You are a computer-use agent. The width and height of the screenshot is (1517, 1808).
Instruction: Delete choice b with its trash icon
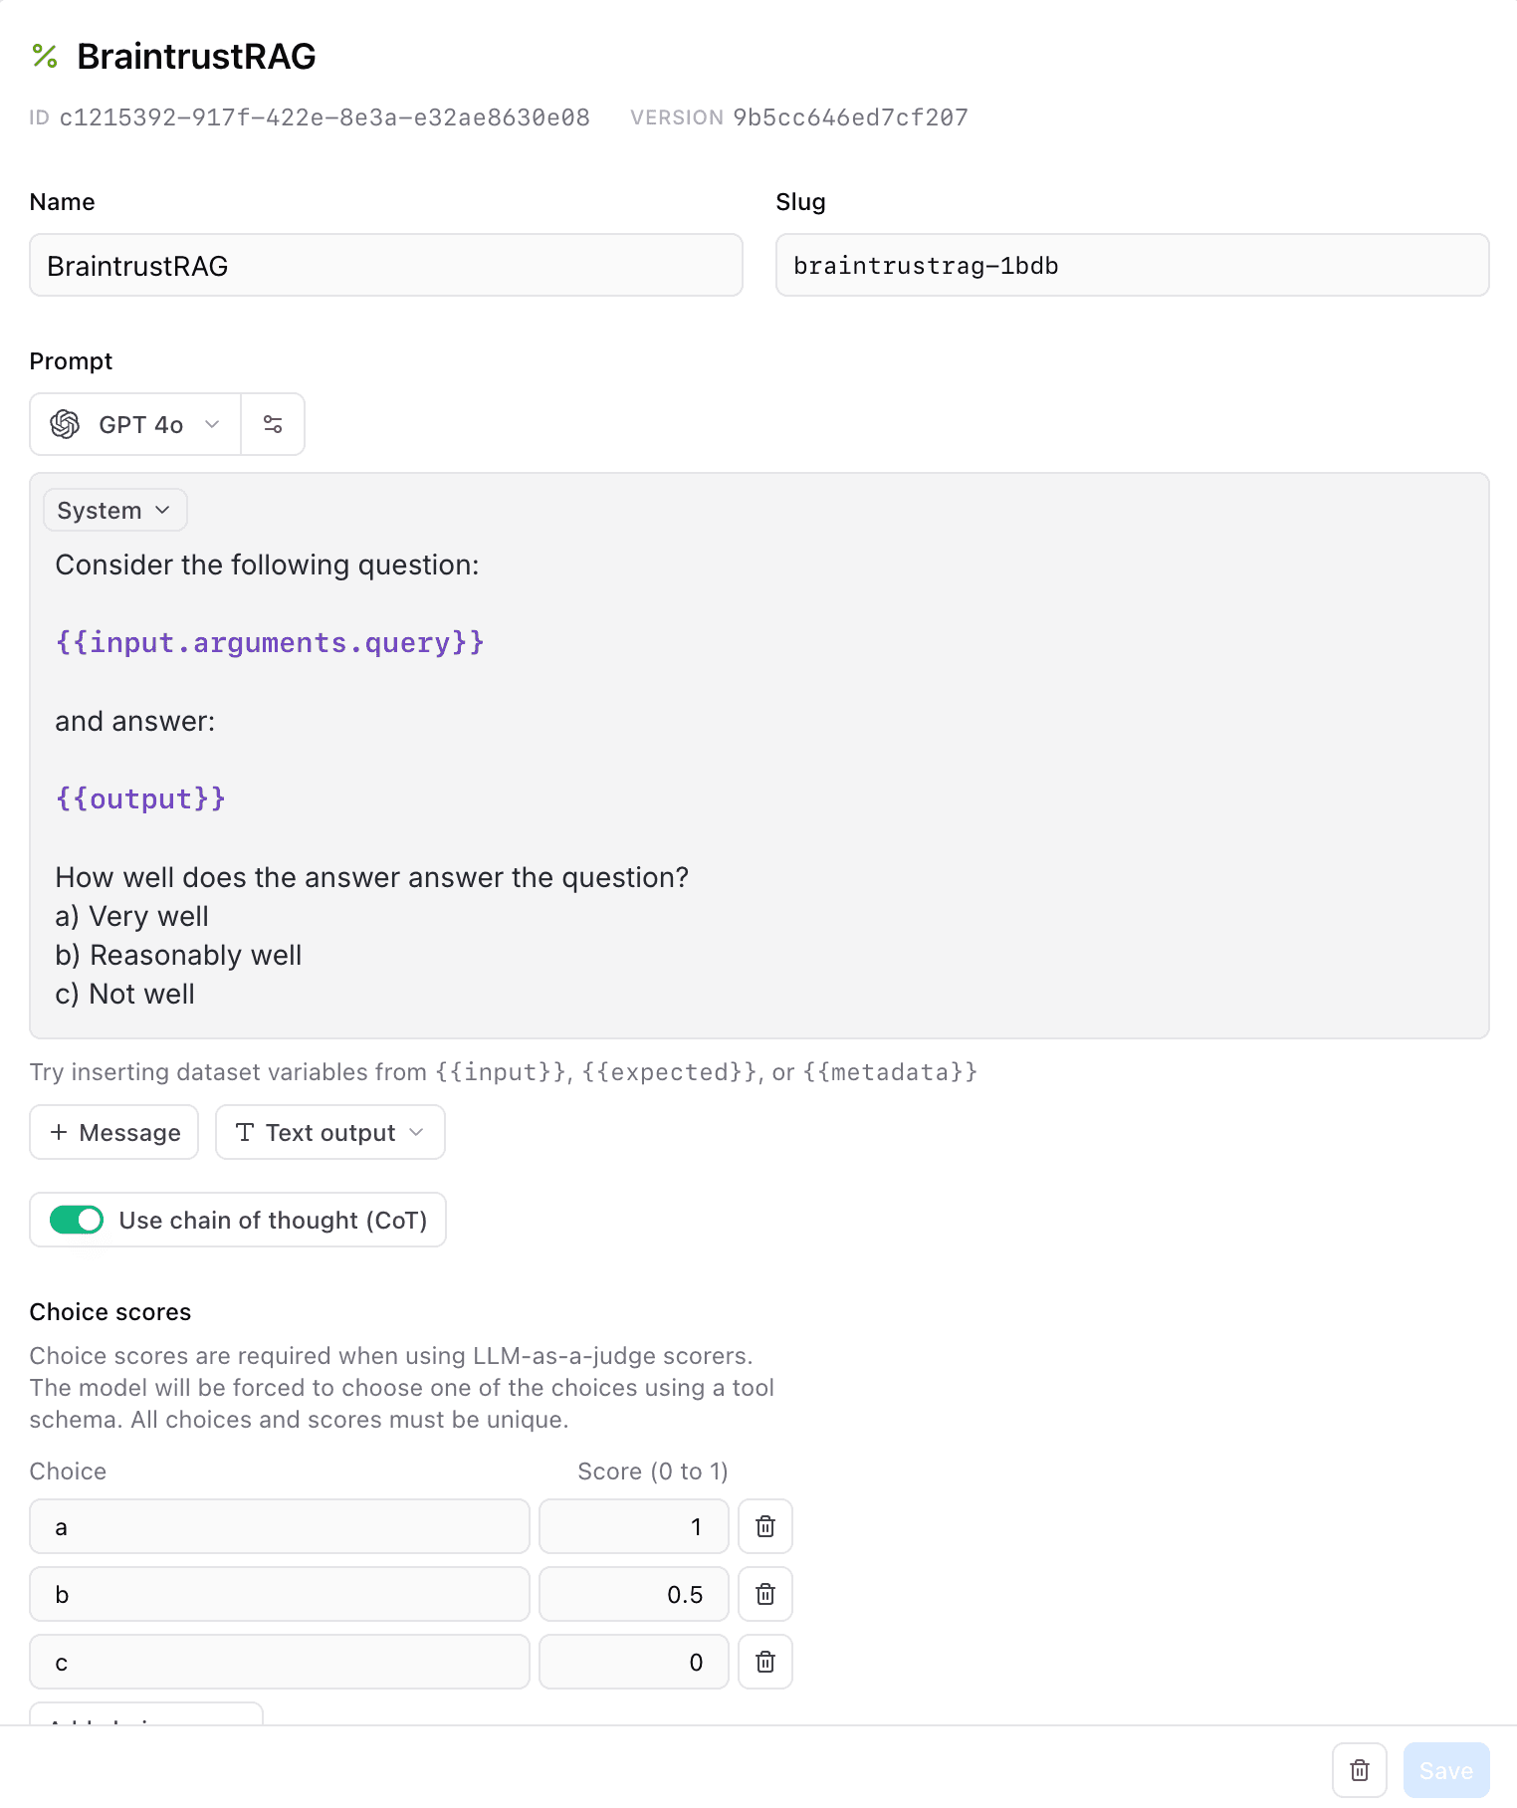[x=765, y=1594]
